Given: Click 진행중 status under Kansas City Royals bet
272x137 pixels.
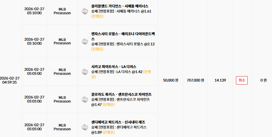Looking at the screenshot, I should click(97, 49).
